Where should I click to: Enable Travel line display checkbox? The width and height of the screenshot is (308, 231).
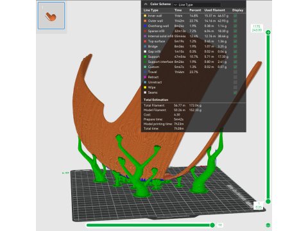pos(235,72)
